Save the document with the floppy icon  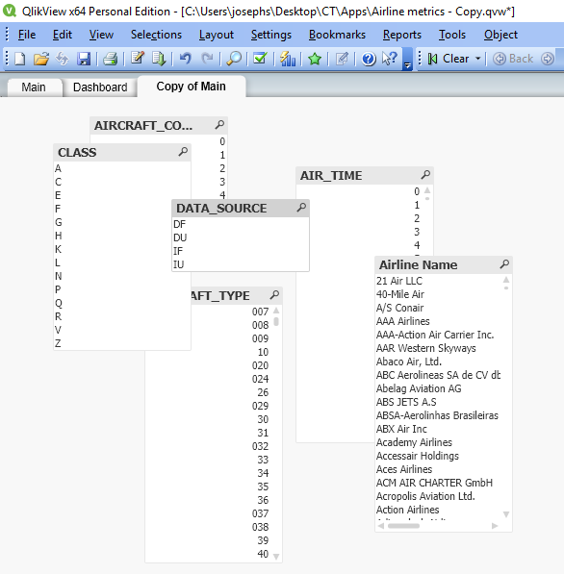coord(84,59)
